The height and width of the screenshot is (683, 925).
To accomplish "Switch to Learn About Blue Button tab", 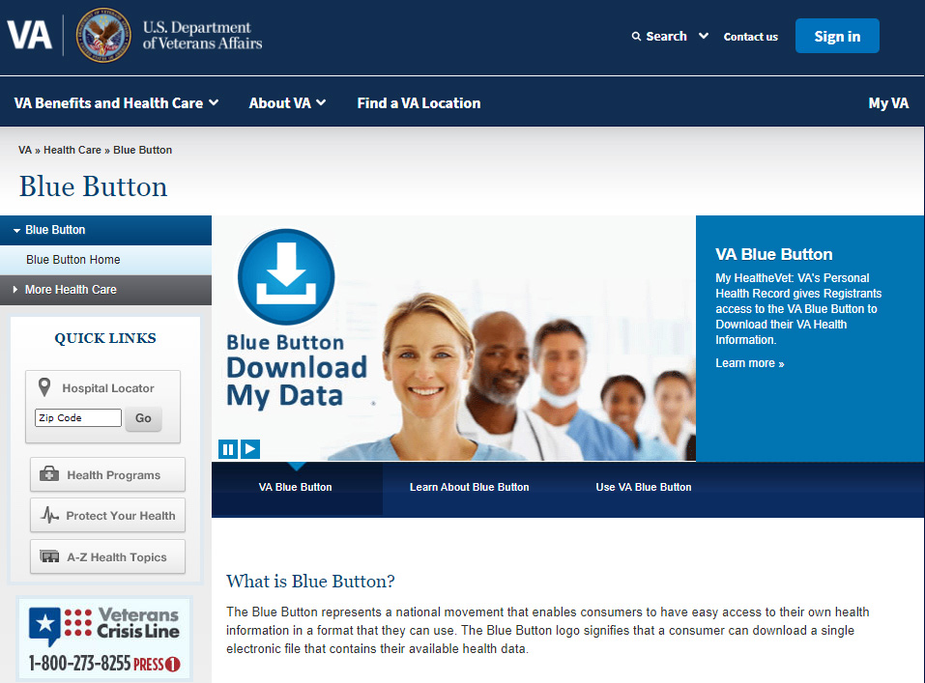I will coord(470,487).
